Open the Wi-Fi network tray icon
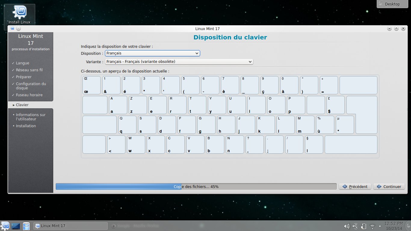This screenshot has height=231, width=411. [372, 226]
